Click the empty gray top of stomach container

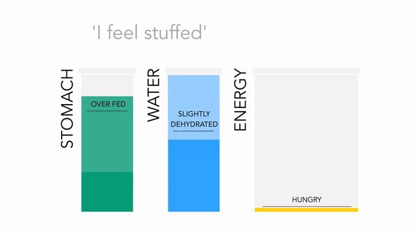tap(107, 85)
